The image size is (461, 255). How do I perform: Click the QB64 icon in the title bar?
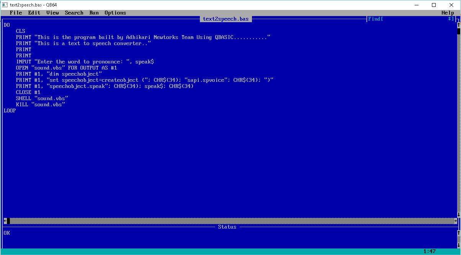[x=5, y=5]
